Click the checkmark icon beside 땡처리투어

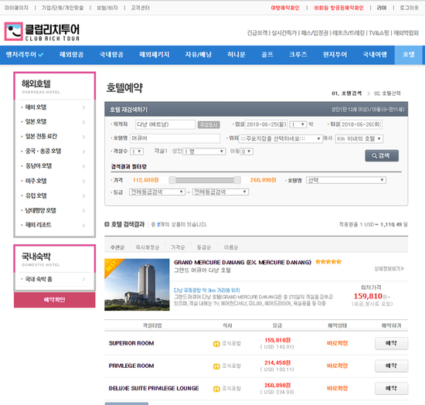[x=41, y=55]
